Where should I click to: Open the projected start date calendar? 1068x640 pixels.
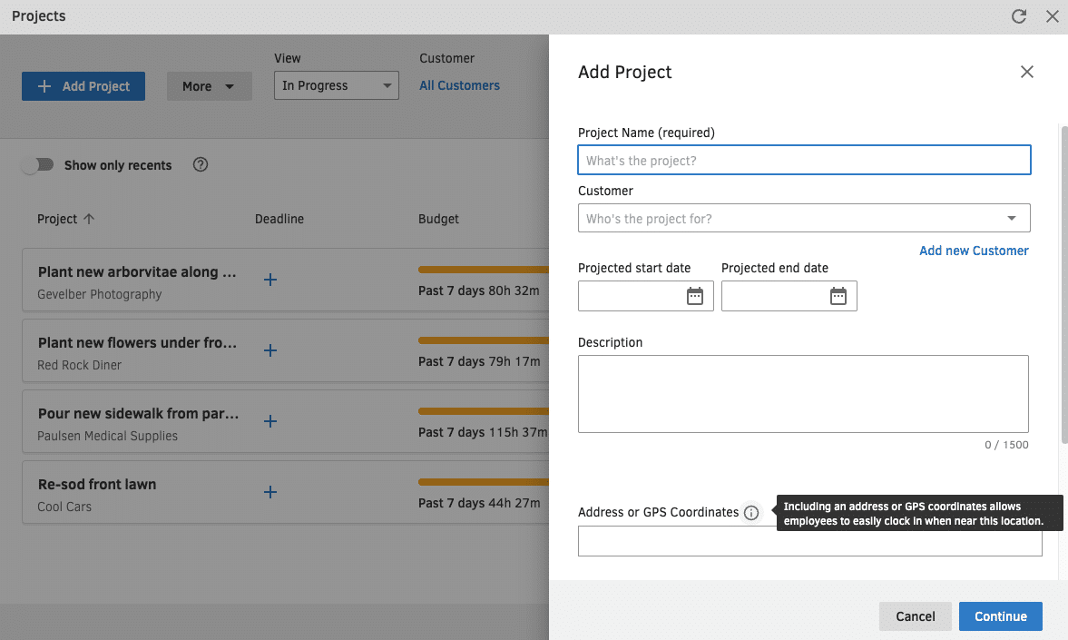point(694,296)
